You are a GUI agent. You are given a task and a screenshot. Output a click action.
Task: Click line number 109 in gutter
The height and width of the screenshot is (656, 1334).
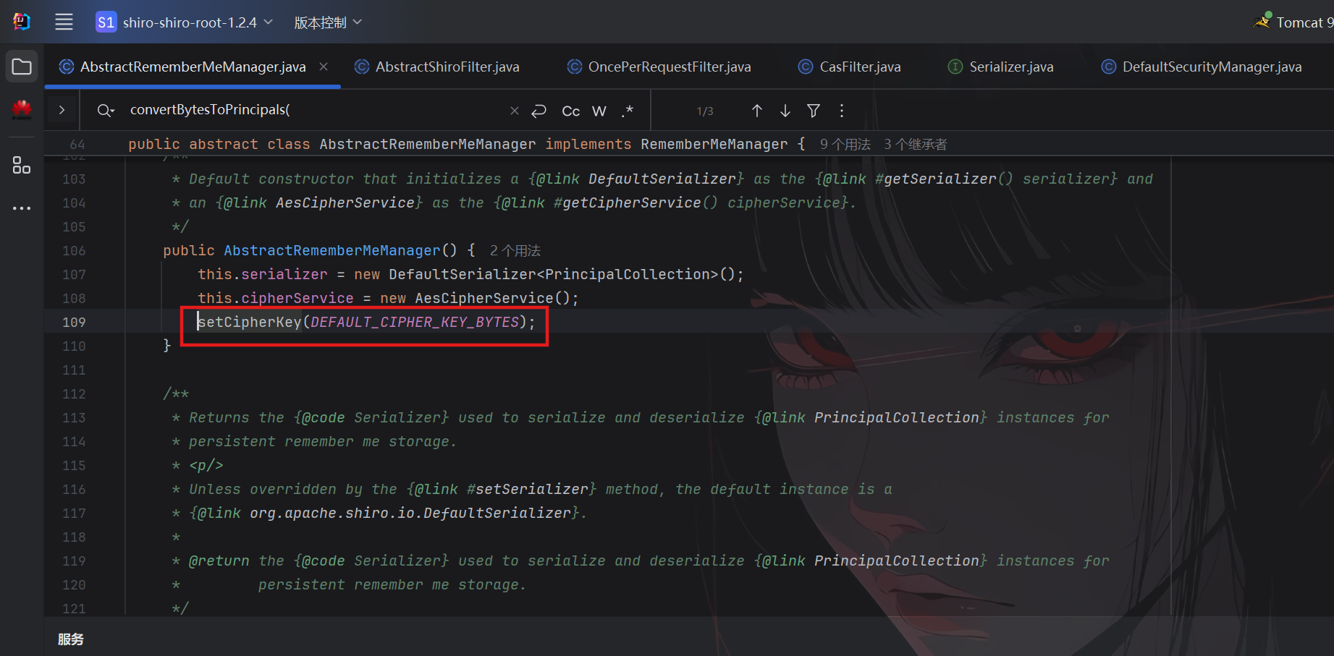tap(74, 322)
